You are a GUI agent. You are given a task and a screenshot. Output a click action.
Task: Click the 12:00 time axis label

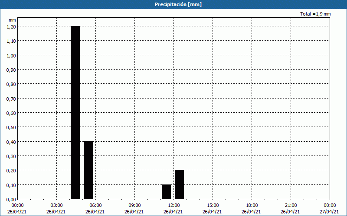point(174,206)
